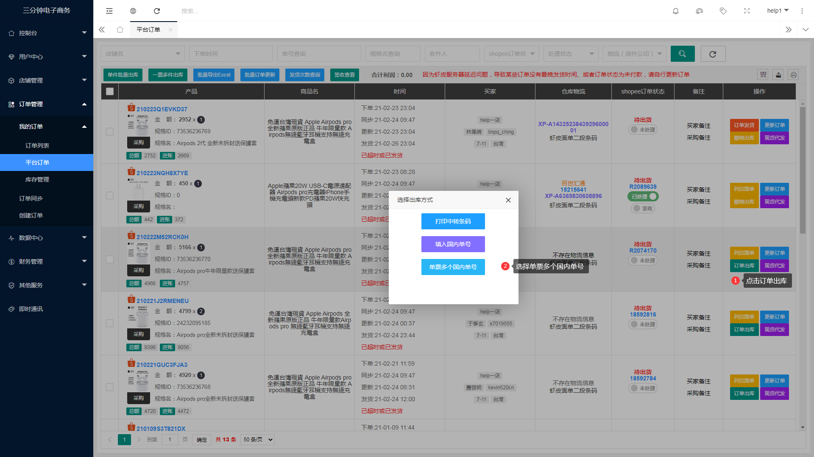The width and height of the screenshot is (814, 457).
Task: Check the select-all header checkbox
Action: pyautogui.click(x=110, y=91)
